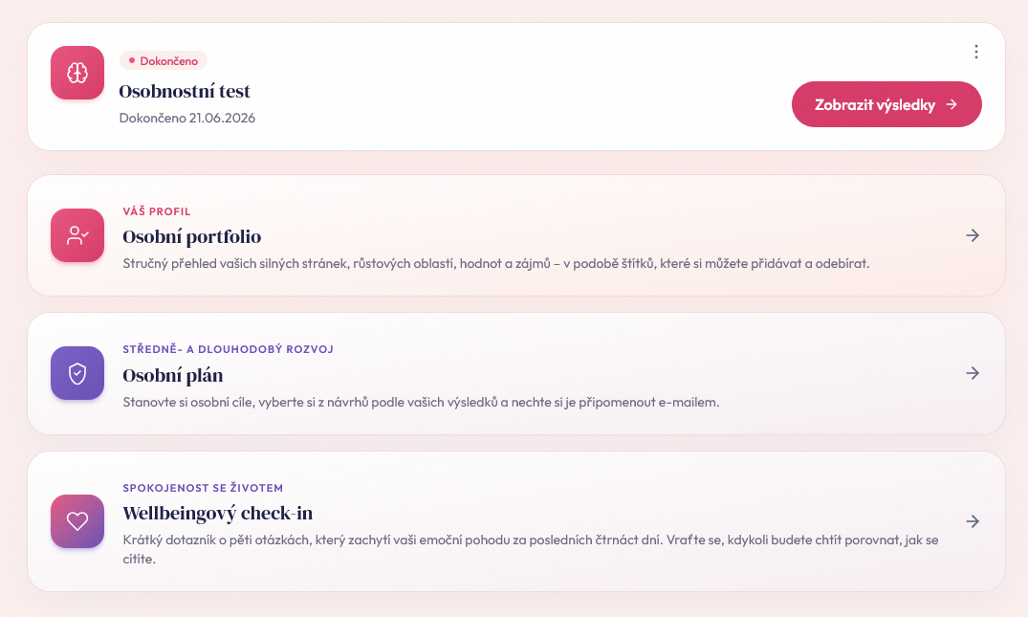1028x617 pixels.
Task: Click the shield-check icon for Osobní plán
Action: click(x=77, y=373)
